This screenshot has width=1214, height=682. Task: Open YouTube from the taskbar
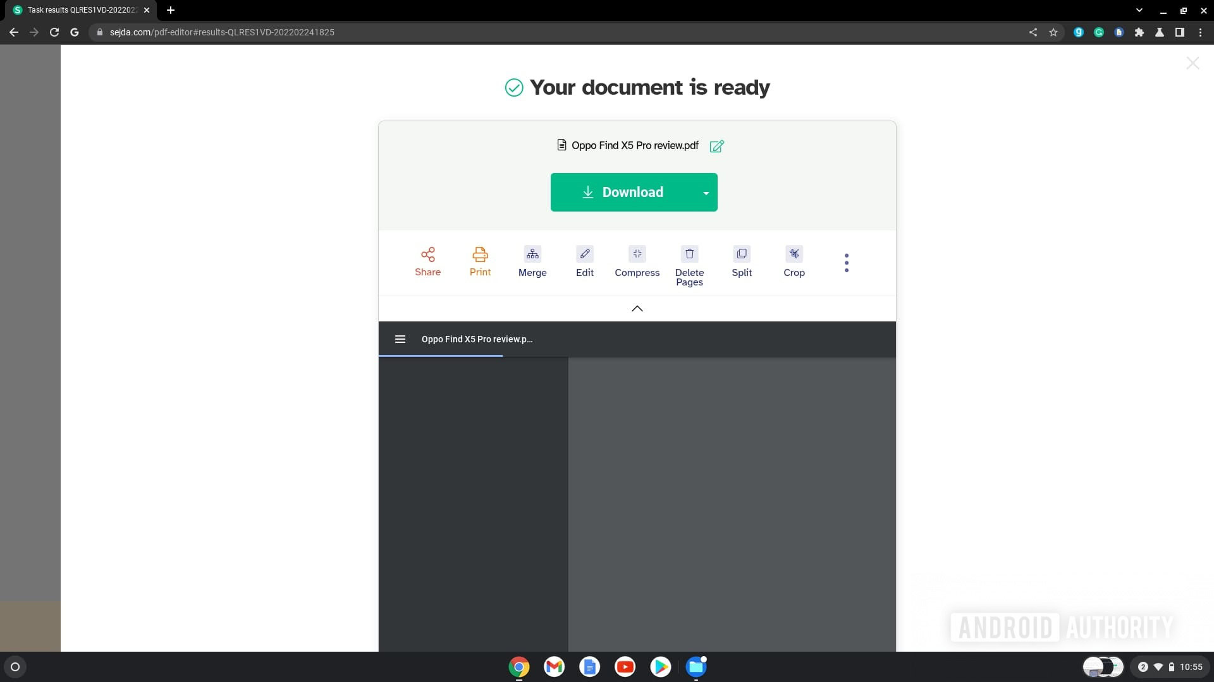[625, 666]
